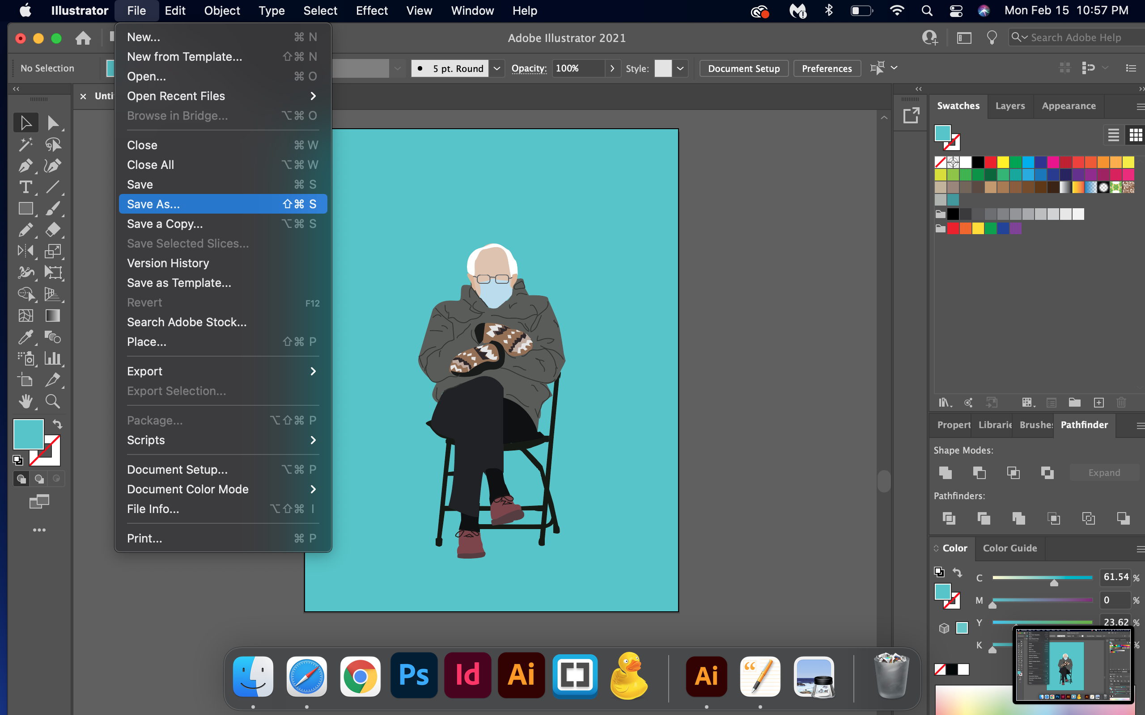The height and width of the screenshot is (715, 1145).
Task: Open the Opacity arrow flyout
Action: (612, 68)
